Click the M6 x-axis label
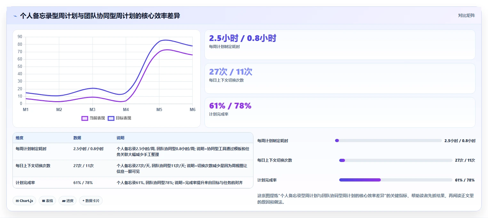The height and width of the screenshot is (218, 488). click(193, 109)
